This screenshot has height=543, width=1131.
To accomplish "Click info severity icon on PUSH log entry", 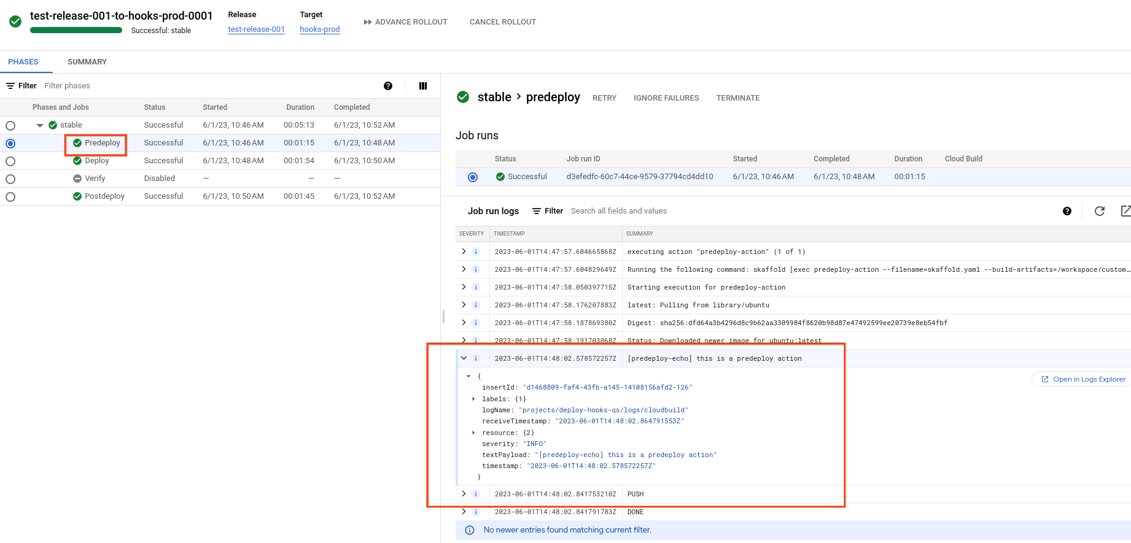I will pyautogui.click(x=476, y=494).
